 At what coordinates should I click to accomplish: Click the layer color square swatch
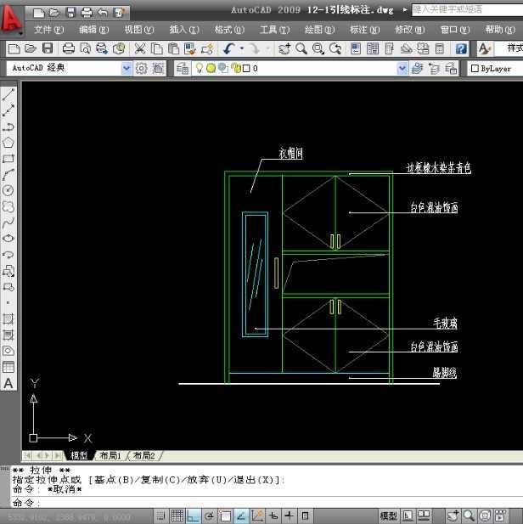coord(246,69)
